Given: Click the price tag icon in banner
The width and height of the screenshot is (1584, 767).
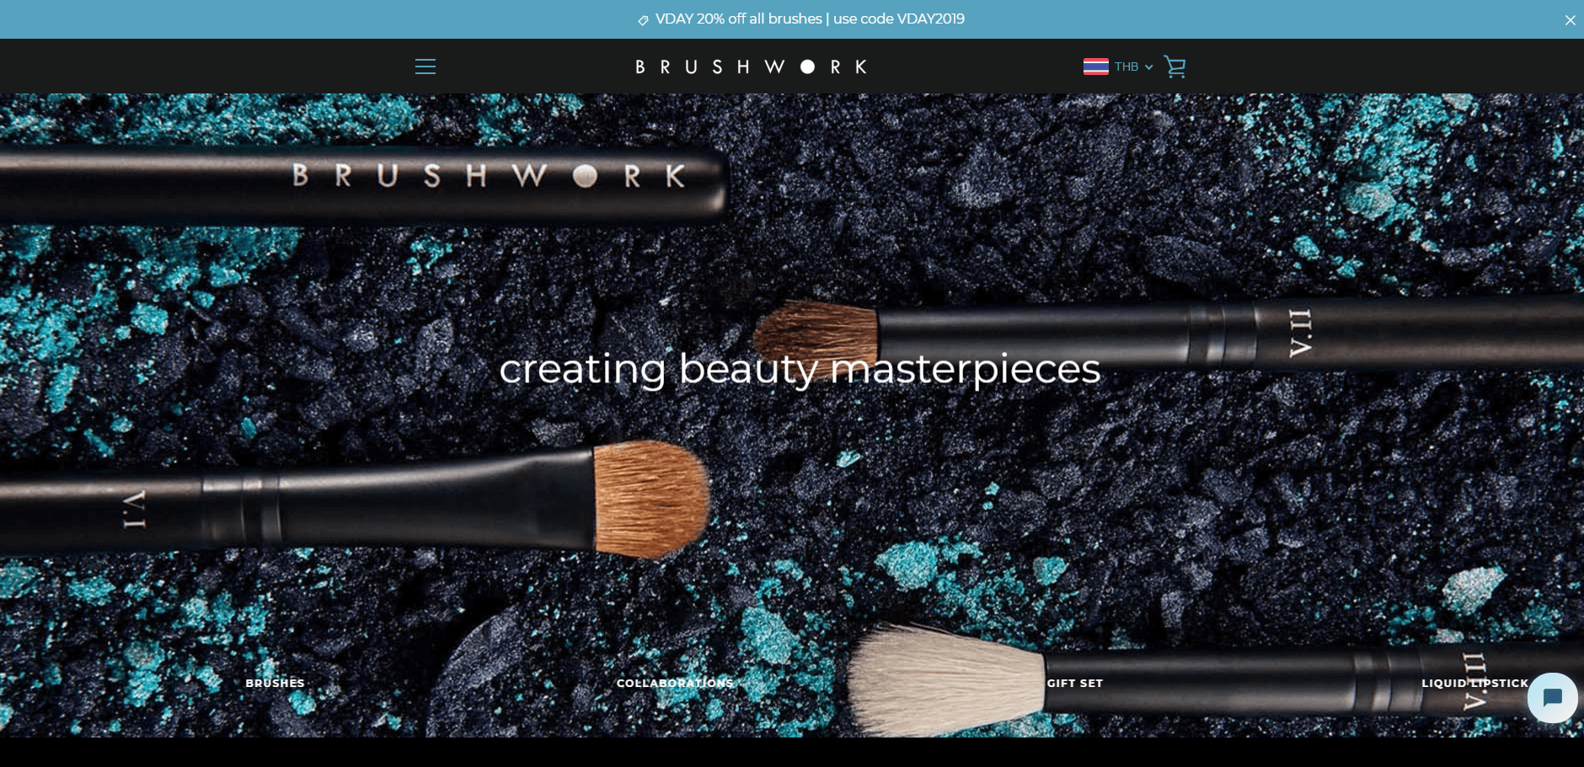Looking at the screenshot, I should 643,20.
